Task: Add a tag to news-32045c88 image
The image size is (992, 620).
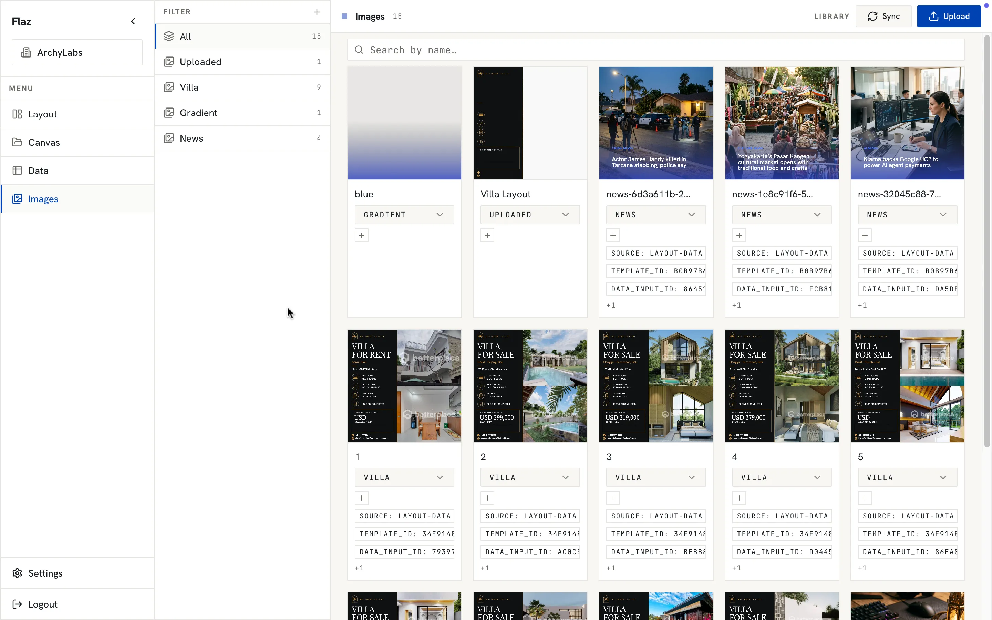Action: 865,235
